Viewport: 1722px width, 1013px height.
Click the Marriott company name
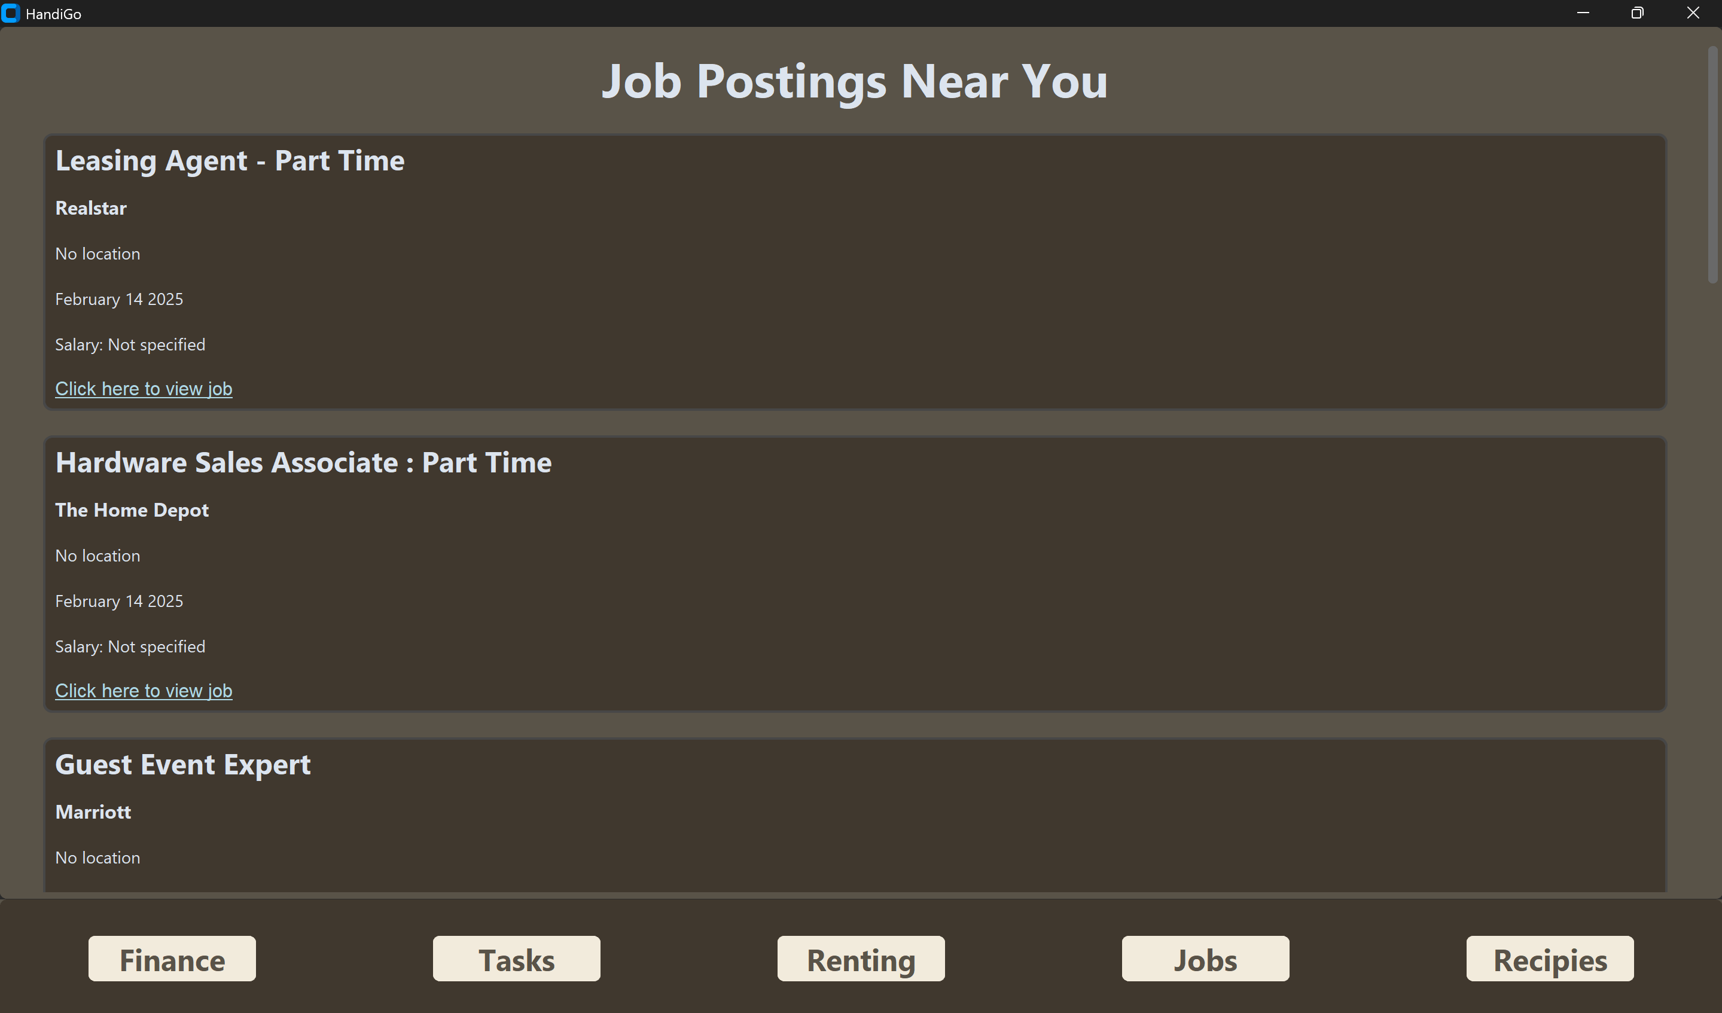(x=93, y=812)
